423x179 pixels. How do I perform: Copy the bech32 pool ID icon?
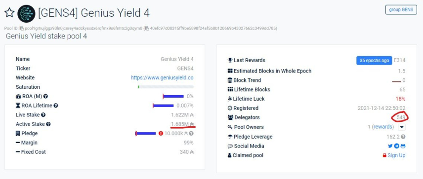[x=22, y=28]
